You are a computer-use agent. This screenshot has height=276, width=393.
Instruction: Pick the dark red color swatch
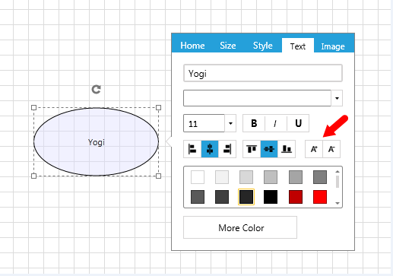coord(296,197)
